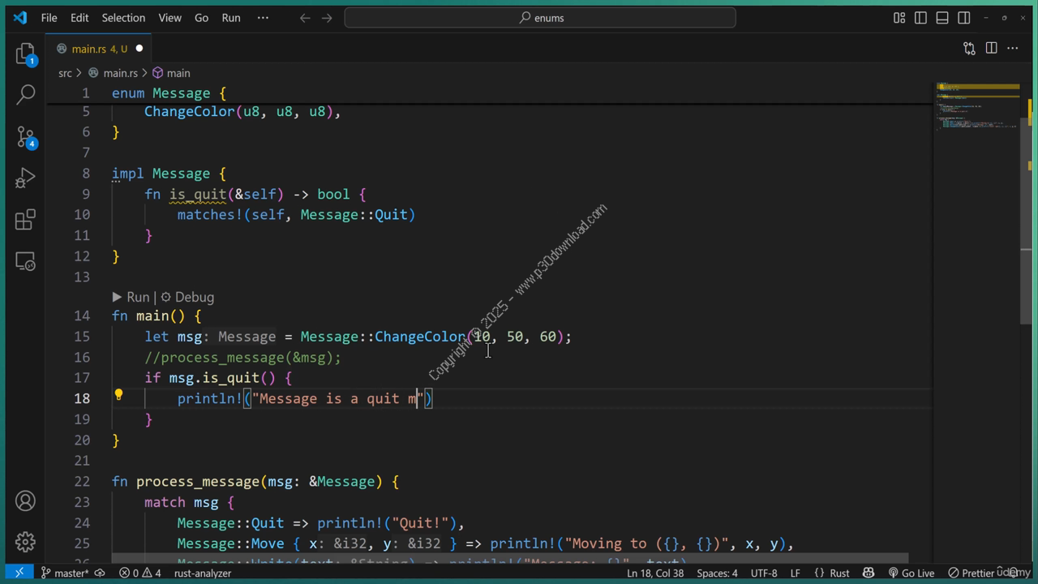Open the Run and Debug view
The image size is (1038, 584).
point(26,178)
